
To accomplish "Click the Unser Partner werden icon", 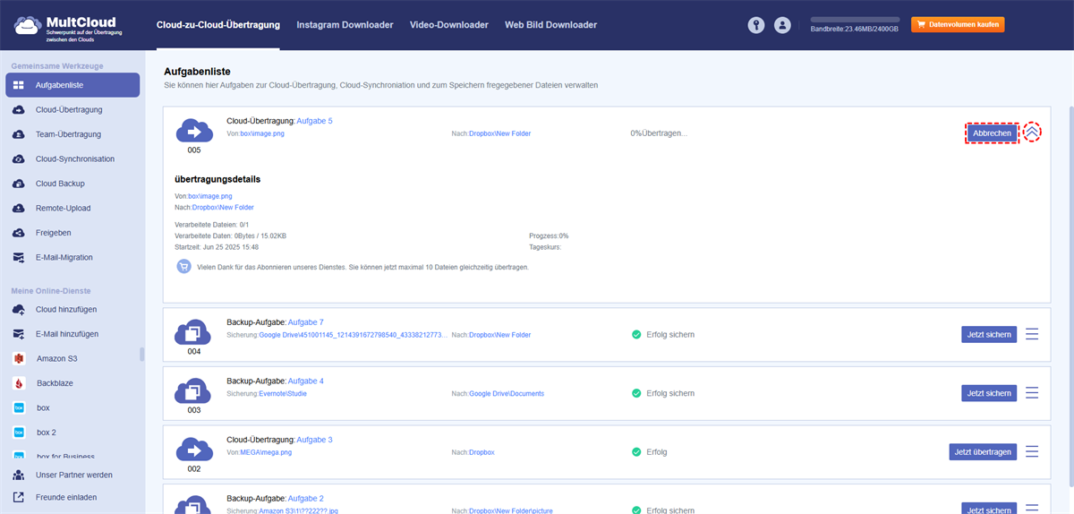I will pyautogui.click(x=19, y=475).
